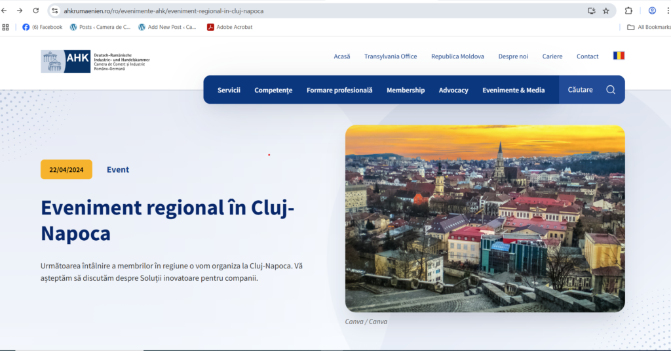Open the 'Posts ‹ Camera de C...' bookmark
This screenshot has height=351, width=671.
pyautogui.click(x=100, y=27)
